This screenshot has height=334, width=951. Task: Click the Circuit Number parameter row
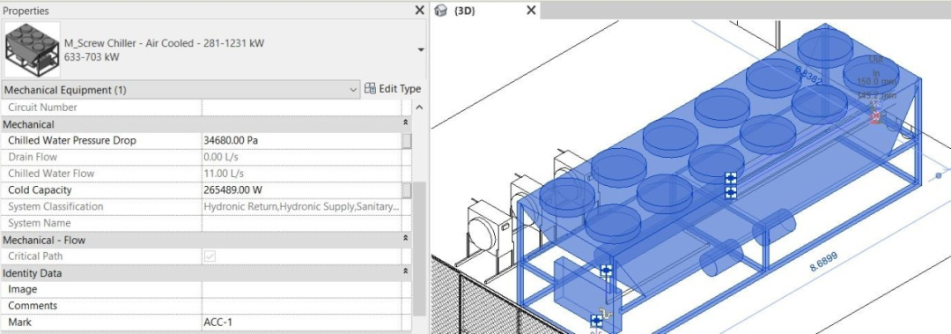point(206,108)
